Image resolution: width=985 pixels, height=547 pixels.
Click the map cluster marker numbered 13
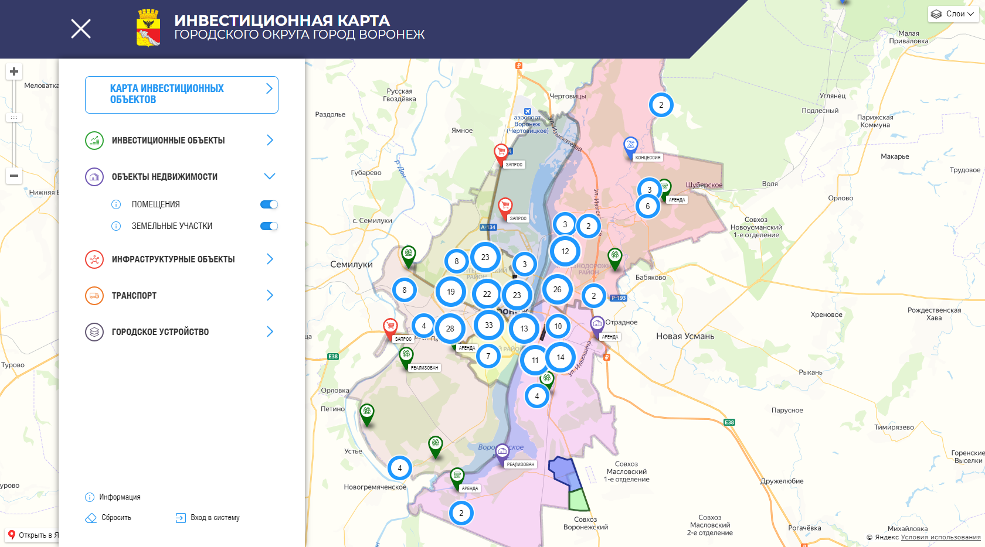click(524, 329)
